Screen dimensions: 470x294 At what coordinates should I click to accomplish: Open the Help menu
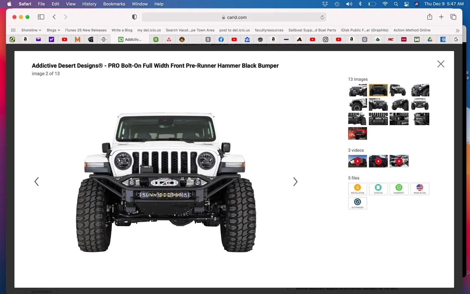pos(159,4)
